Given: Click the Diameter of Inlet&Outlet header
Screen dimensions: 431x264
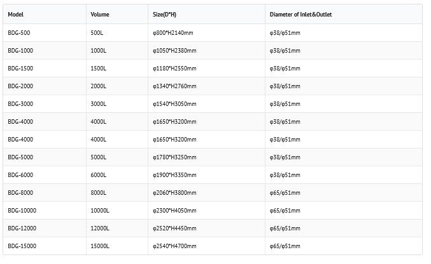Looking at the screenshot, I should (300, 14).
